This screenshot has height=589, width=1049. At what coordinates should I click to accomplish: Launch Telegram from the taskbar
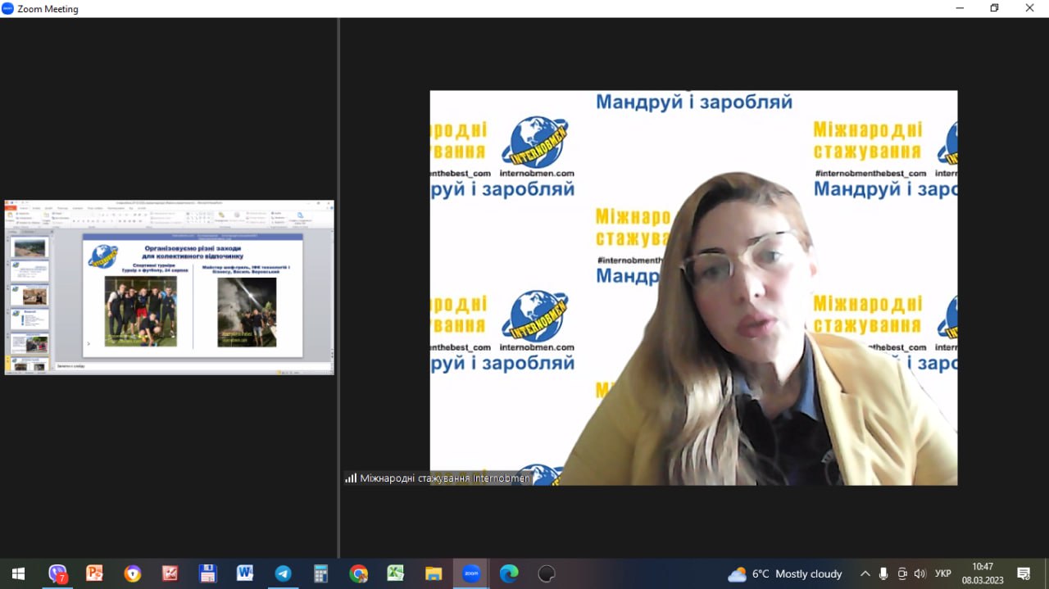[x=283, y=573]
